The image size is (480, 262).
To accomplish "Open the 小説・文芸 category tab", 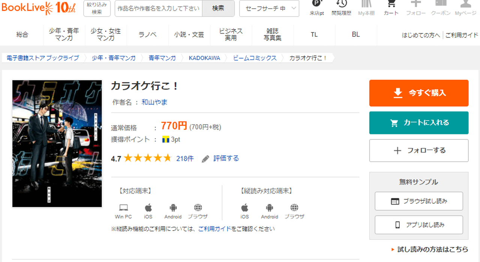I will tap(189, 34).
